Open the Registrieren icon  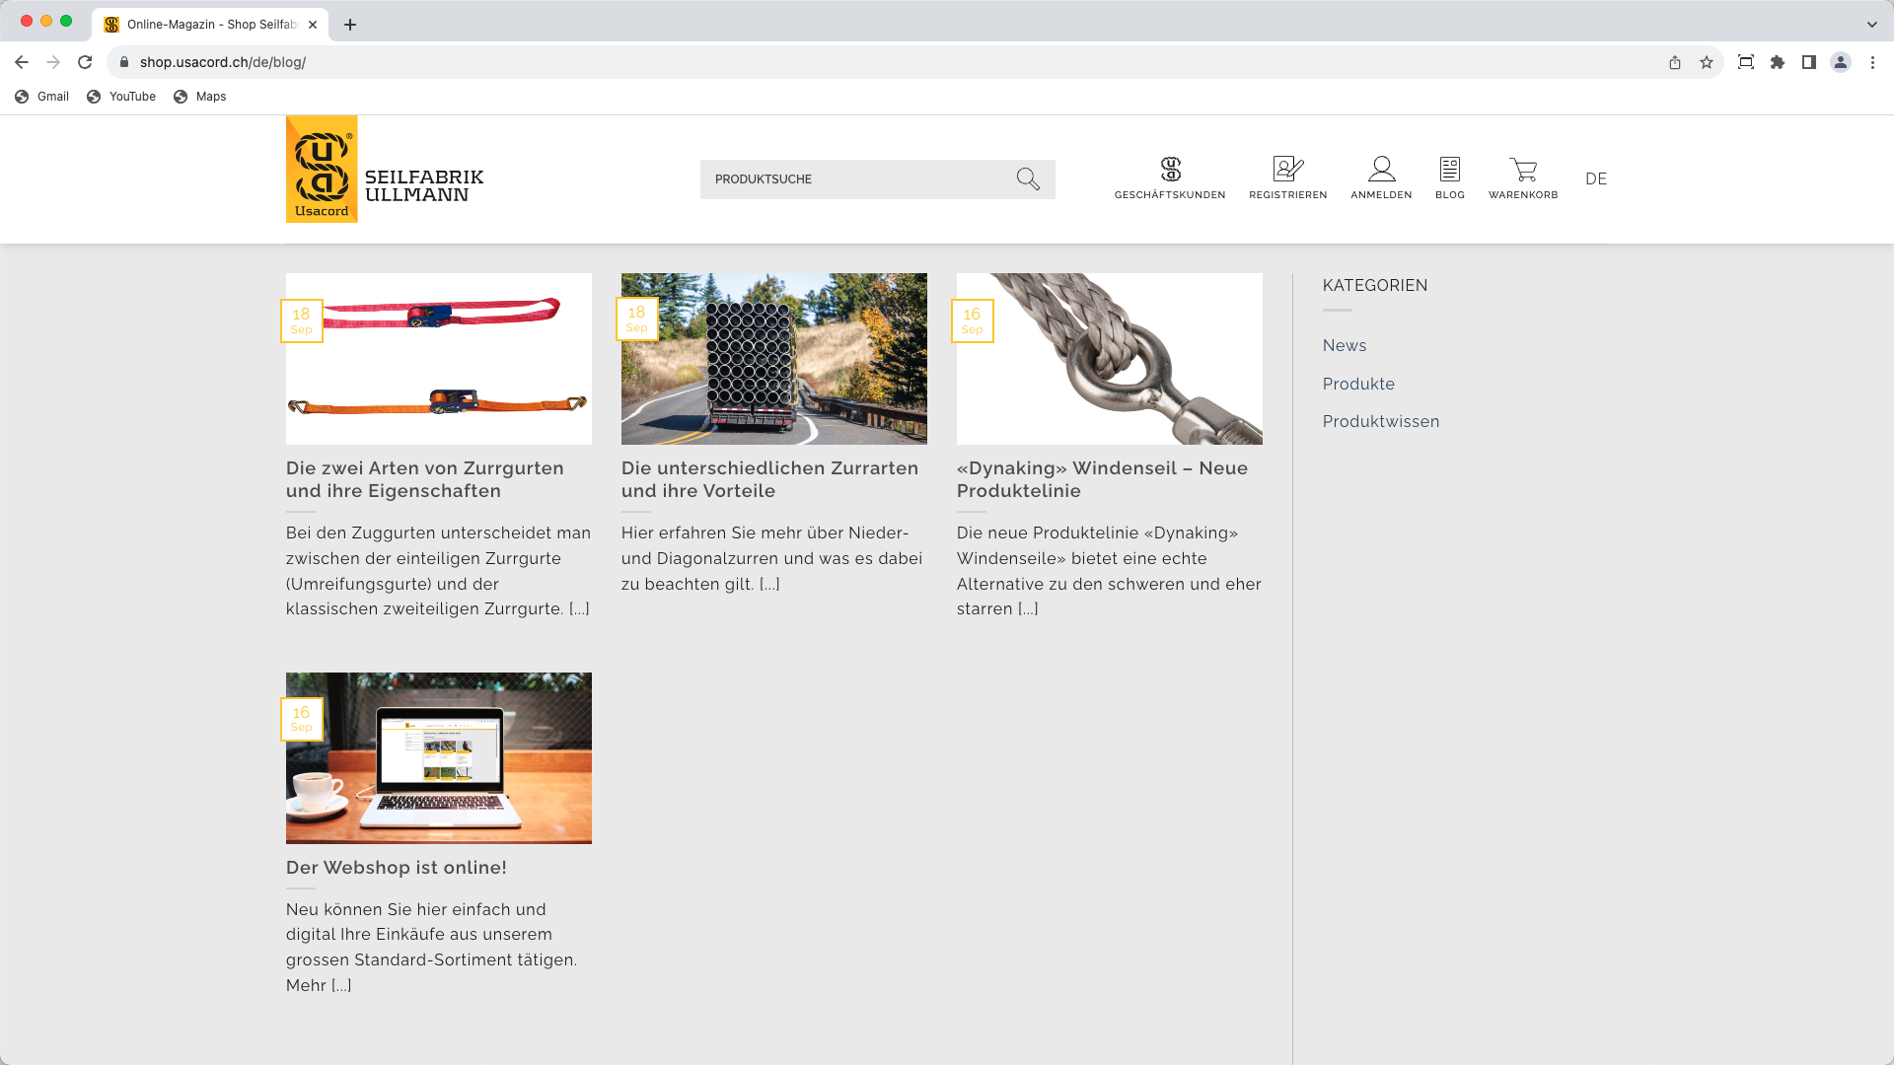(1287, 170)
